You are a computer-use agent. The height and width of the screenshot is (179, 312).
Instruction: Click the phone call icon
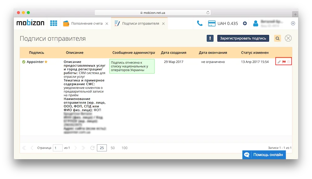(200, 23)
